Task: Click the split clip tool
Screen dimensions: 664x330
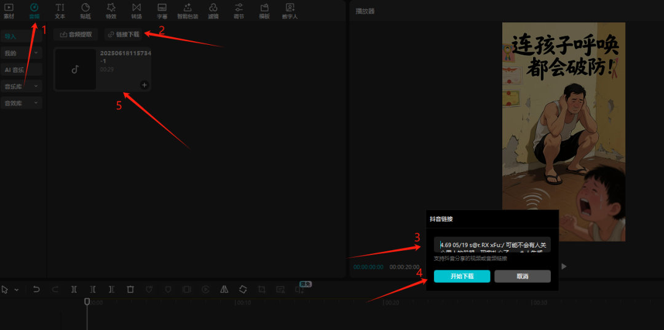Action: pos(74,289)
